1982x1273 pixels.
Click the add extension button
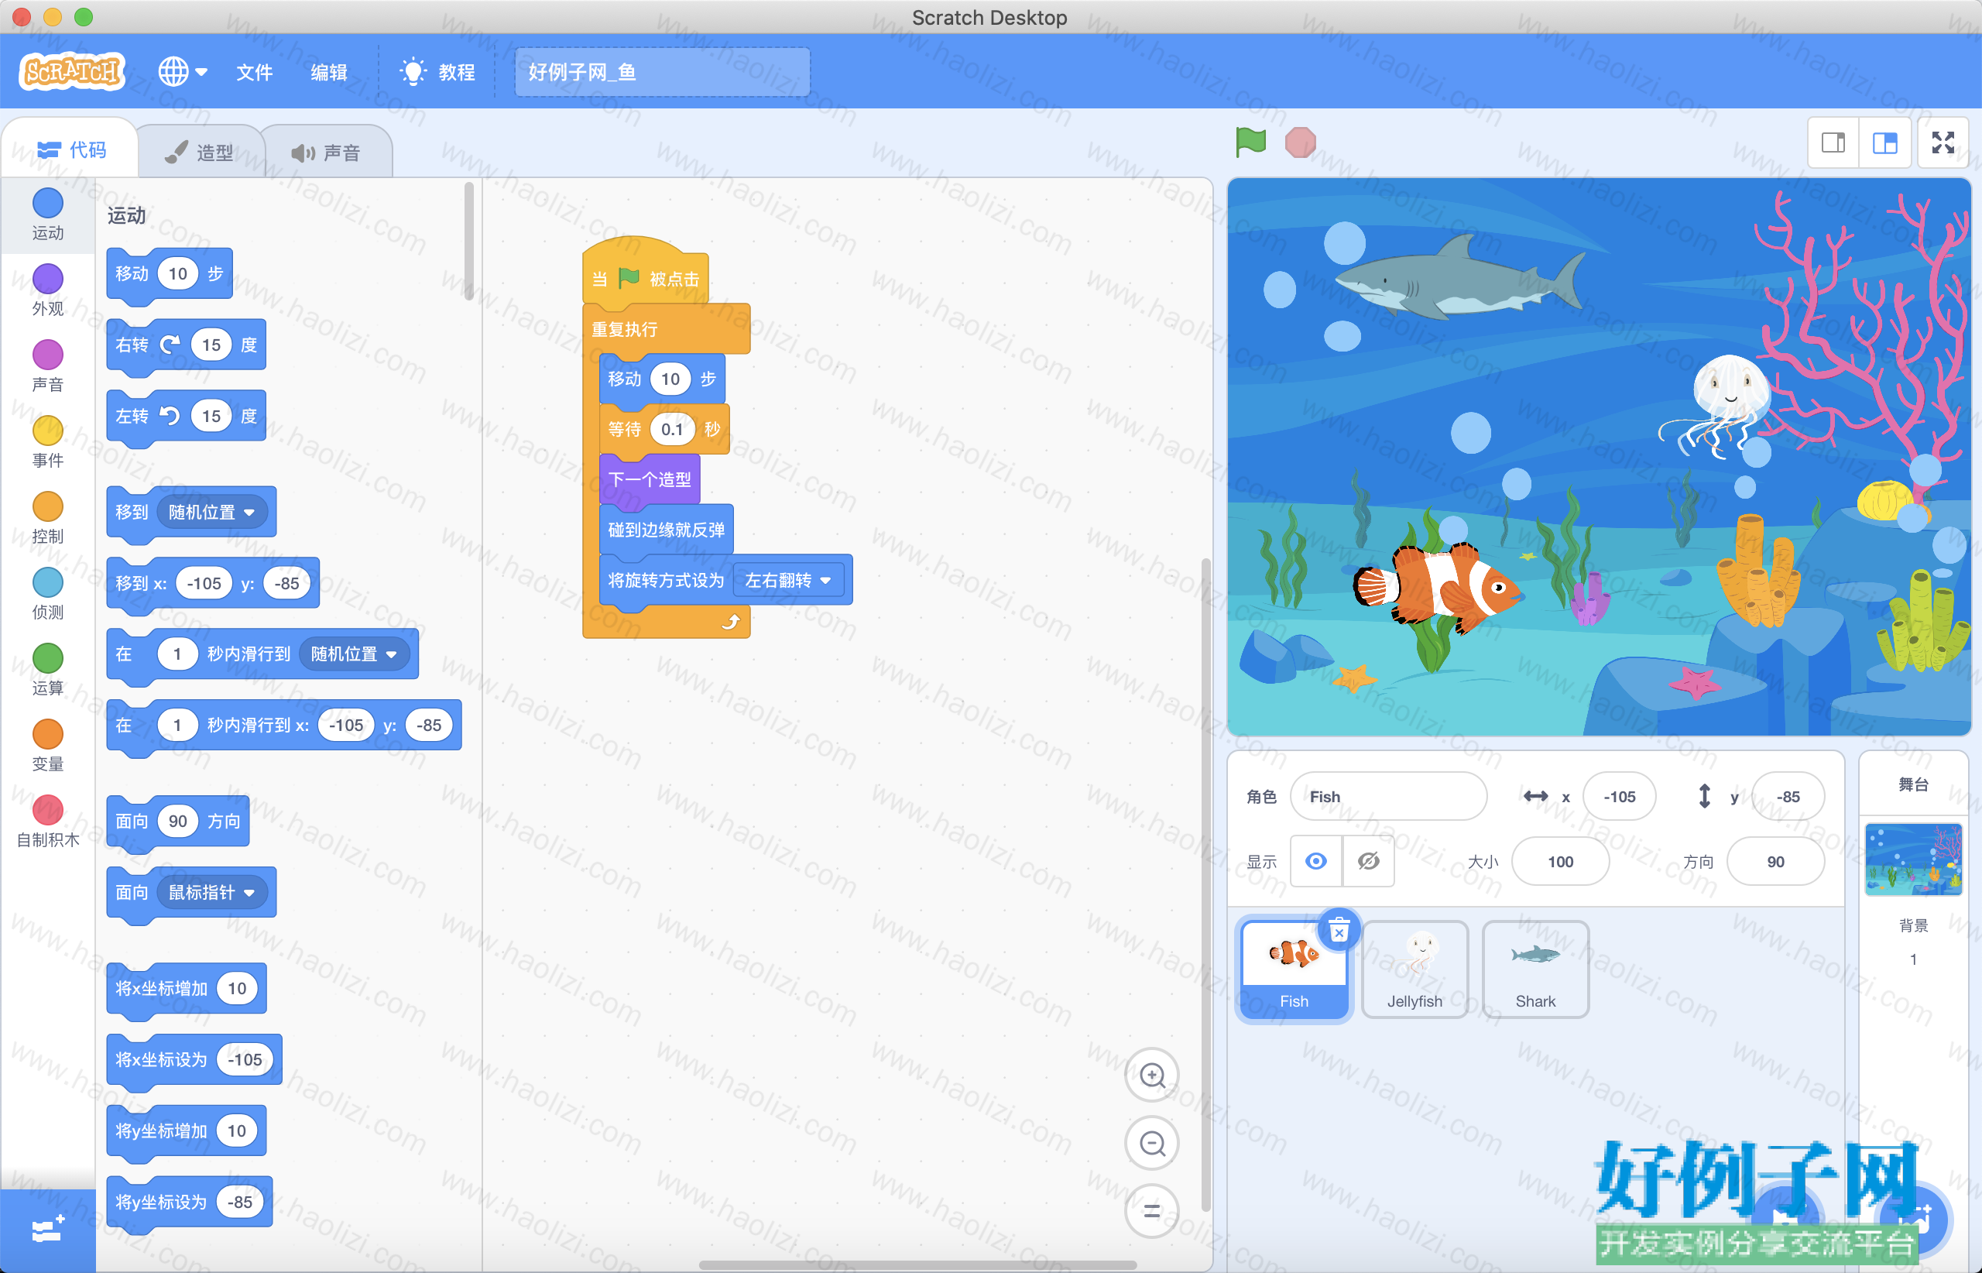tap(48, 1230)
